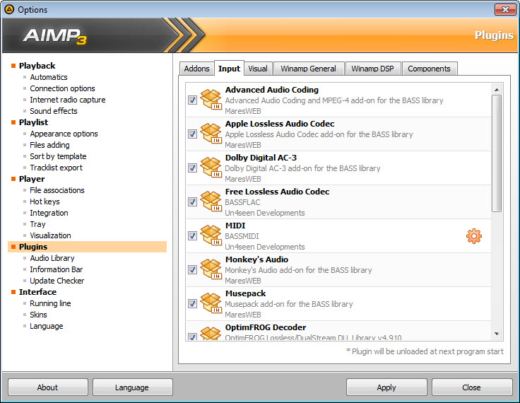Click the MIDI plugin box icon
The width and height of the screenshot is (520, 403).
click(211, 235)
